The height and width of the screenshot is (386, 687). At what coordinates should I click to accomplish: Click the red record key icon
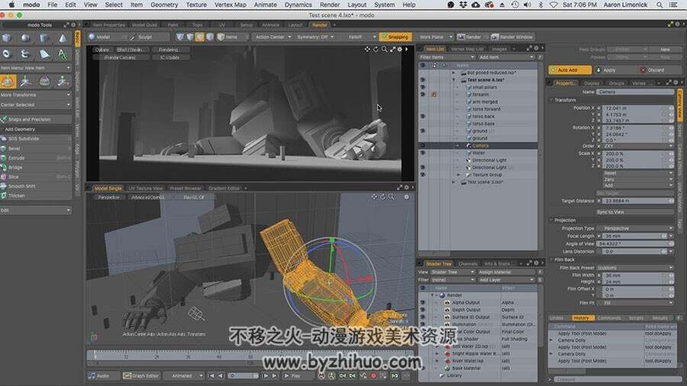point(373,375)
